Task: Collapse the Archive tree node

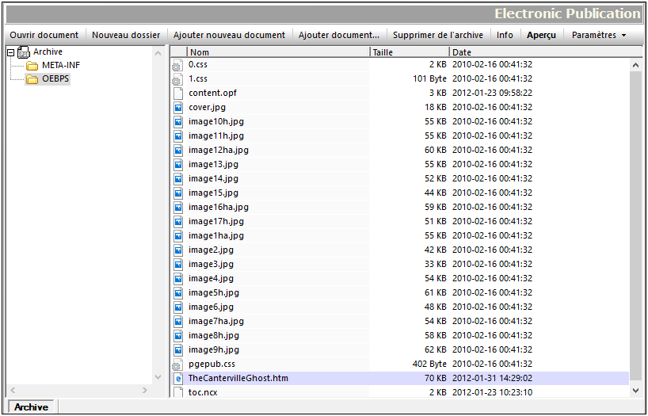Action: [10, 52]
